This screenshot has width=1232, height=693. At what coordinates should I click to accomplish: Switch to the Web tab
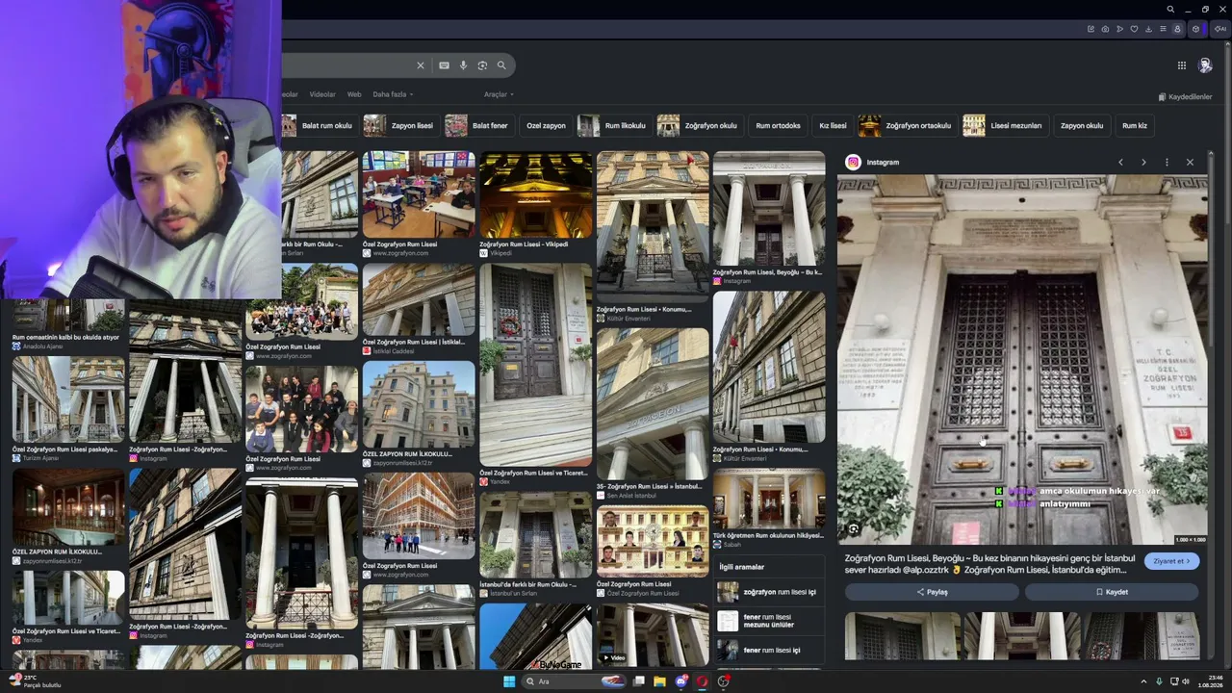click(354, 94)
